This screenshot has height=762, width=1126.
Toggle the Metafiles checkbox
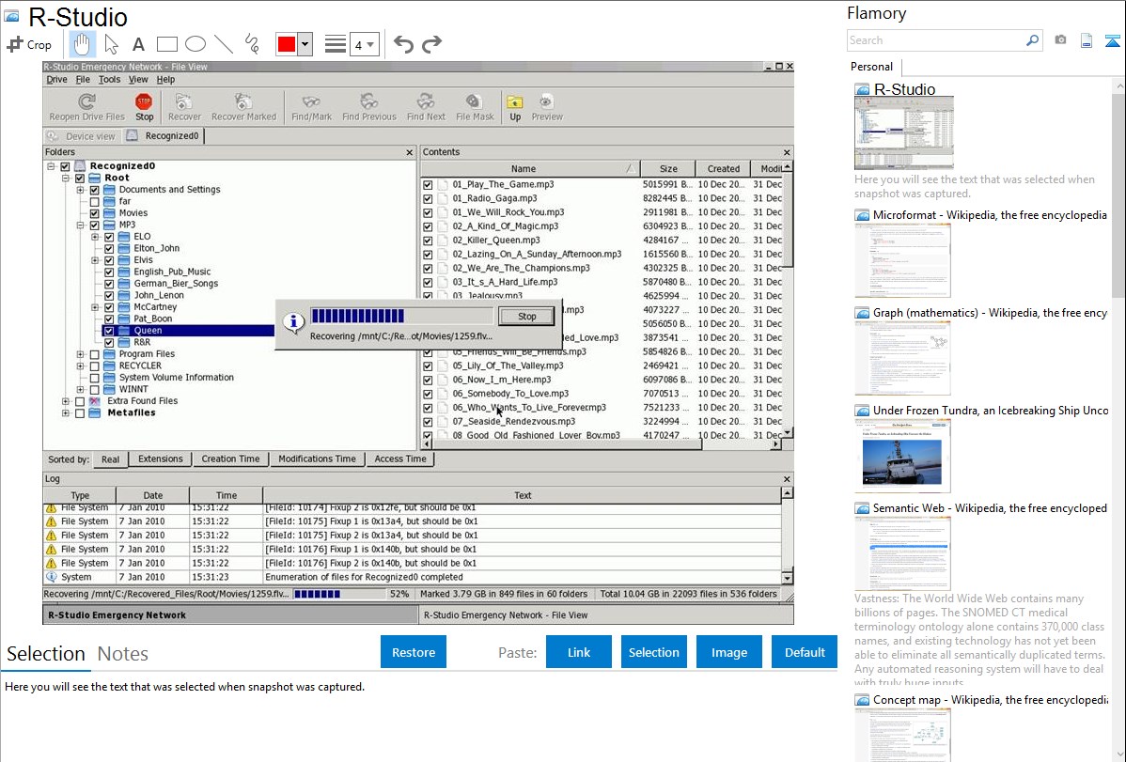80,413
